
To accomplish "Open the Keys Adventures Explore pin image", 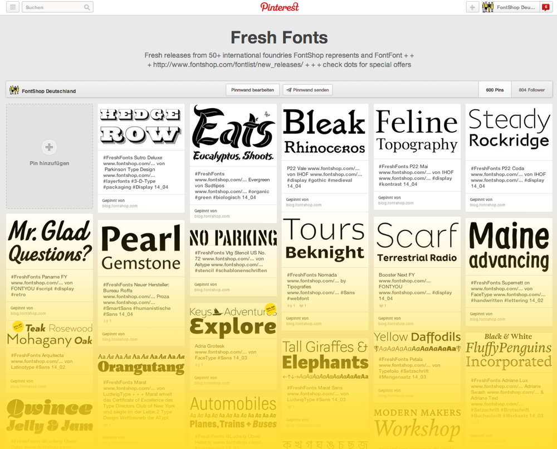I will pos(233,321).
